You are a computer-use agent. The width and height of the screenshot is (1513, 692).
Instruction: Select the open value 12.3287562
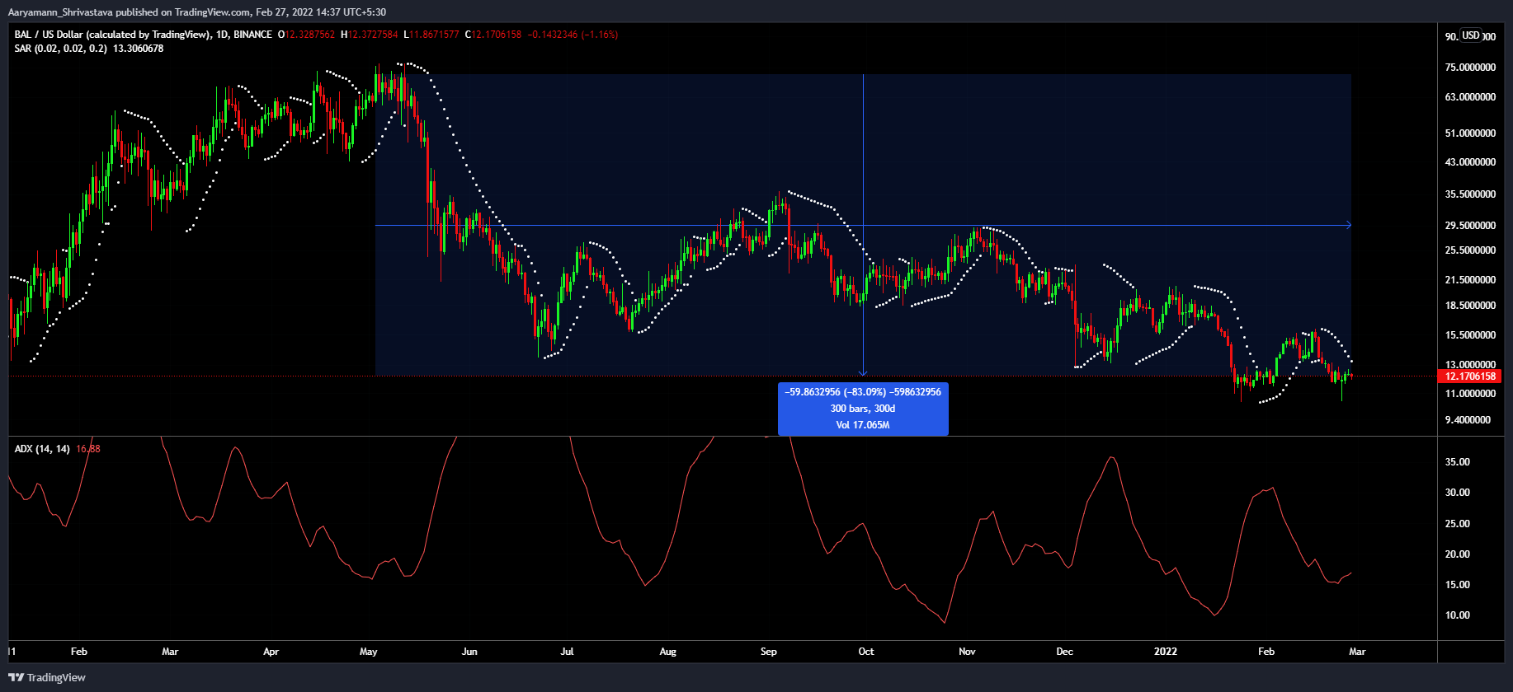pyautogui.click(x=310, y=35)
